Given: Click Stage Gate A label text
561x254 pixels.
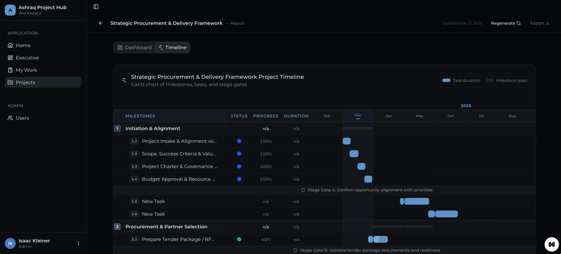Looking at the screenshot, I should 370,190.
